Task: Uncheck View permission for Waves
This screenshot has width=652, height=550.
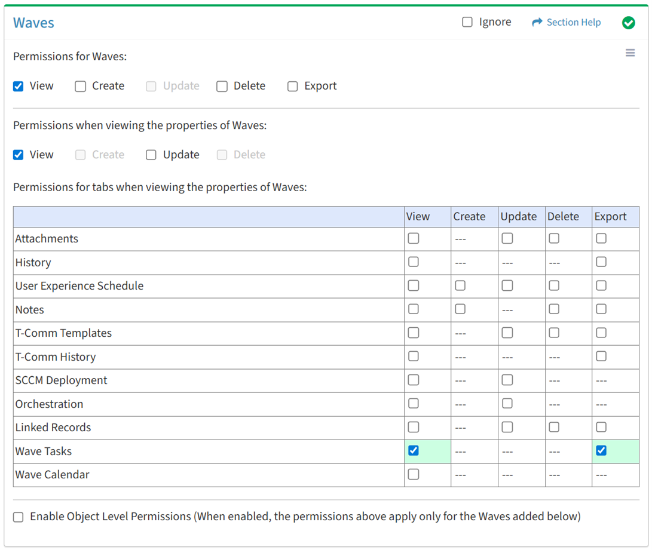Action: 19,86
